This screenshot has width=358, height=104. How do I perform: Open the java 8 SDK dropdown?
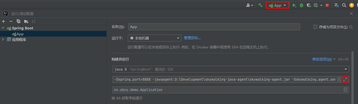click(x=230, y=69)
